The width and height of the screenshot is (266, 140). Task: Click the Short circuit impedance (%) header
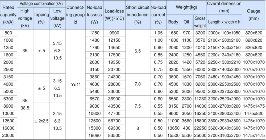coord(137,15)
